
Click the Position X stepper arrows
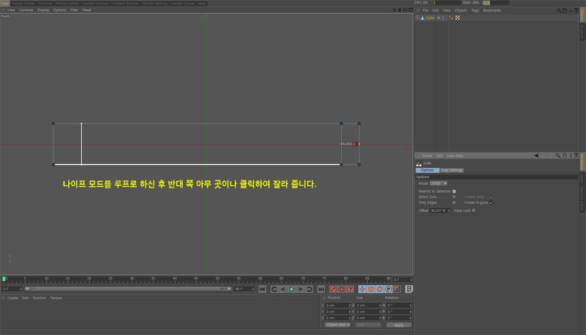(350, 305)
